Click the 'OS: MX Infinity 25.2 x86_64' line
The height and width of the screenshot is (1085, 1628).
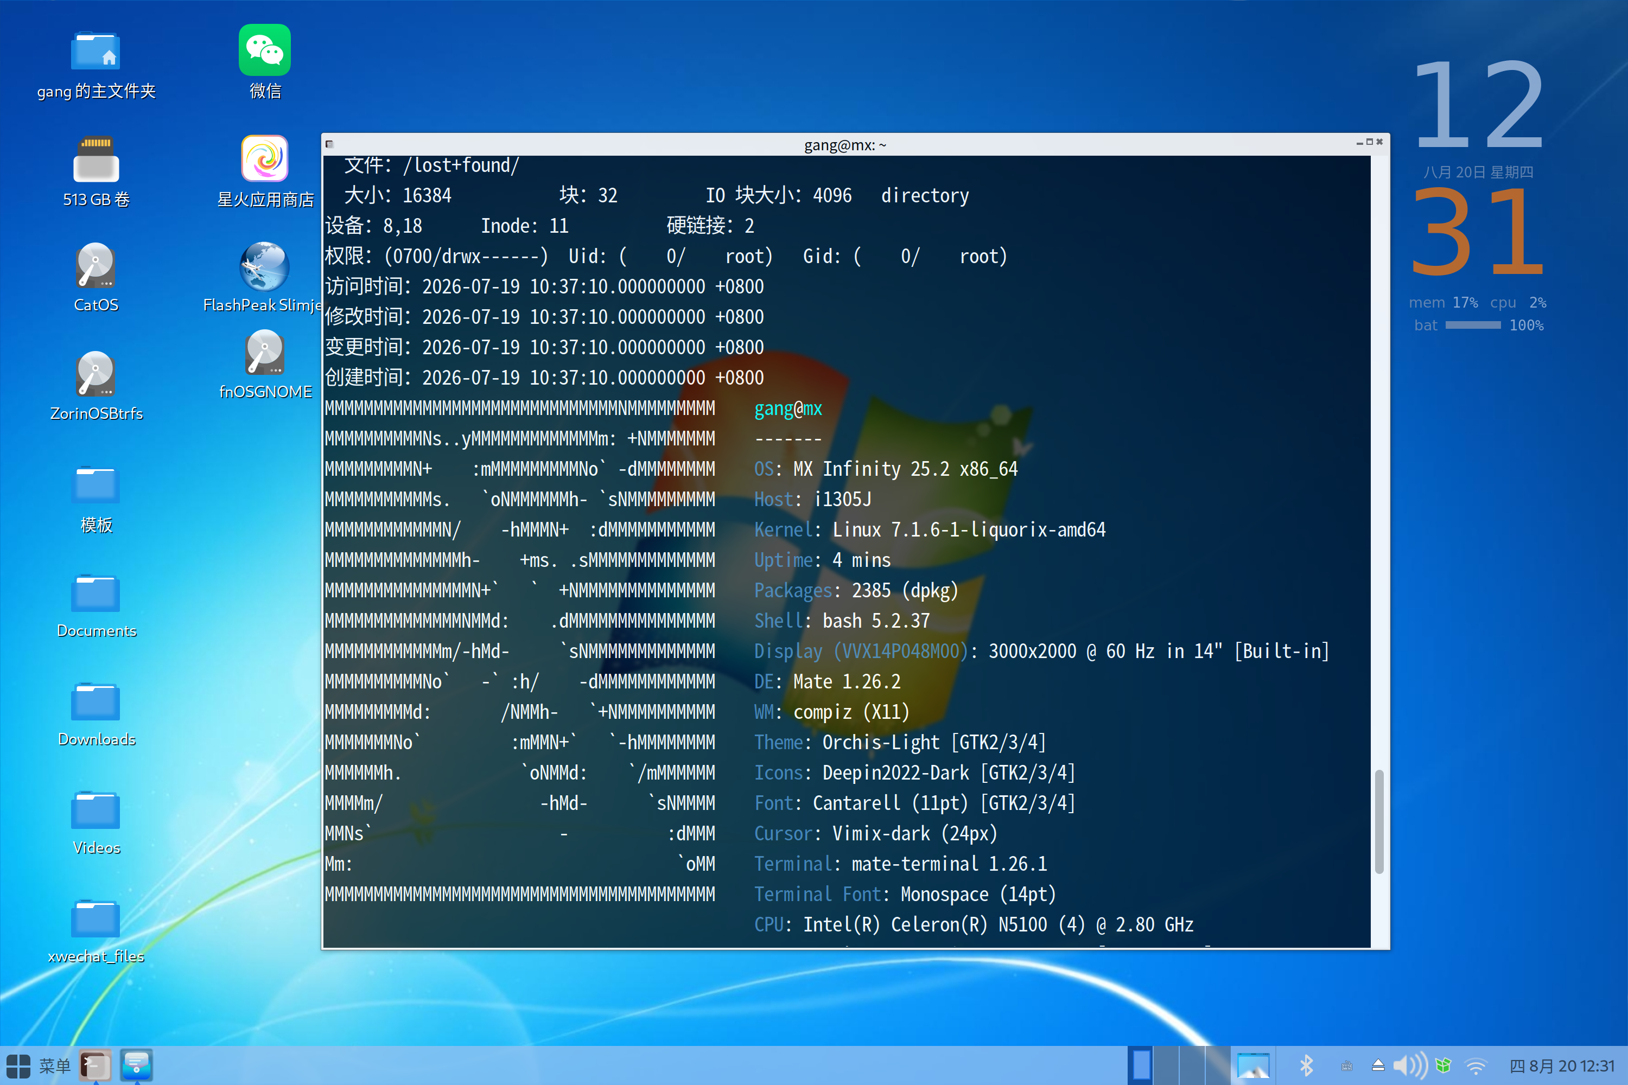[885, 469]
